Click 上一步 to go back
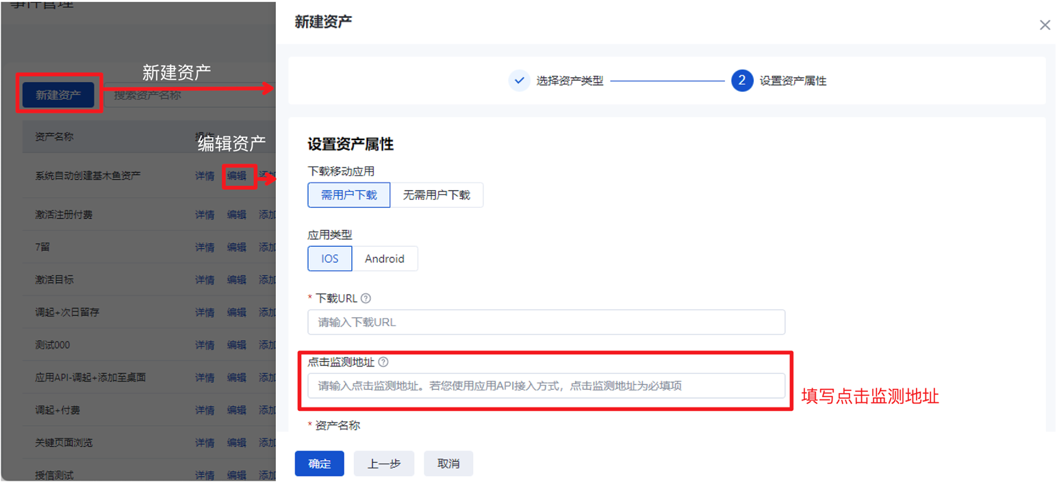Image resolution: width=1057 pixels, height=482 pixels. (383, 464)
